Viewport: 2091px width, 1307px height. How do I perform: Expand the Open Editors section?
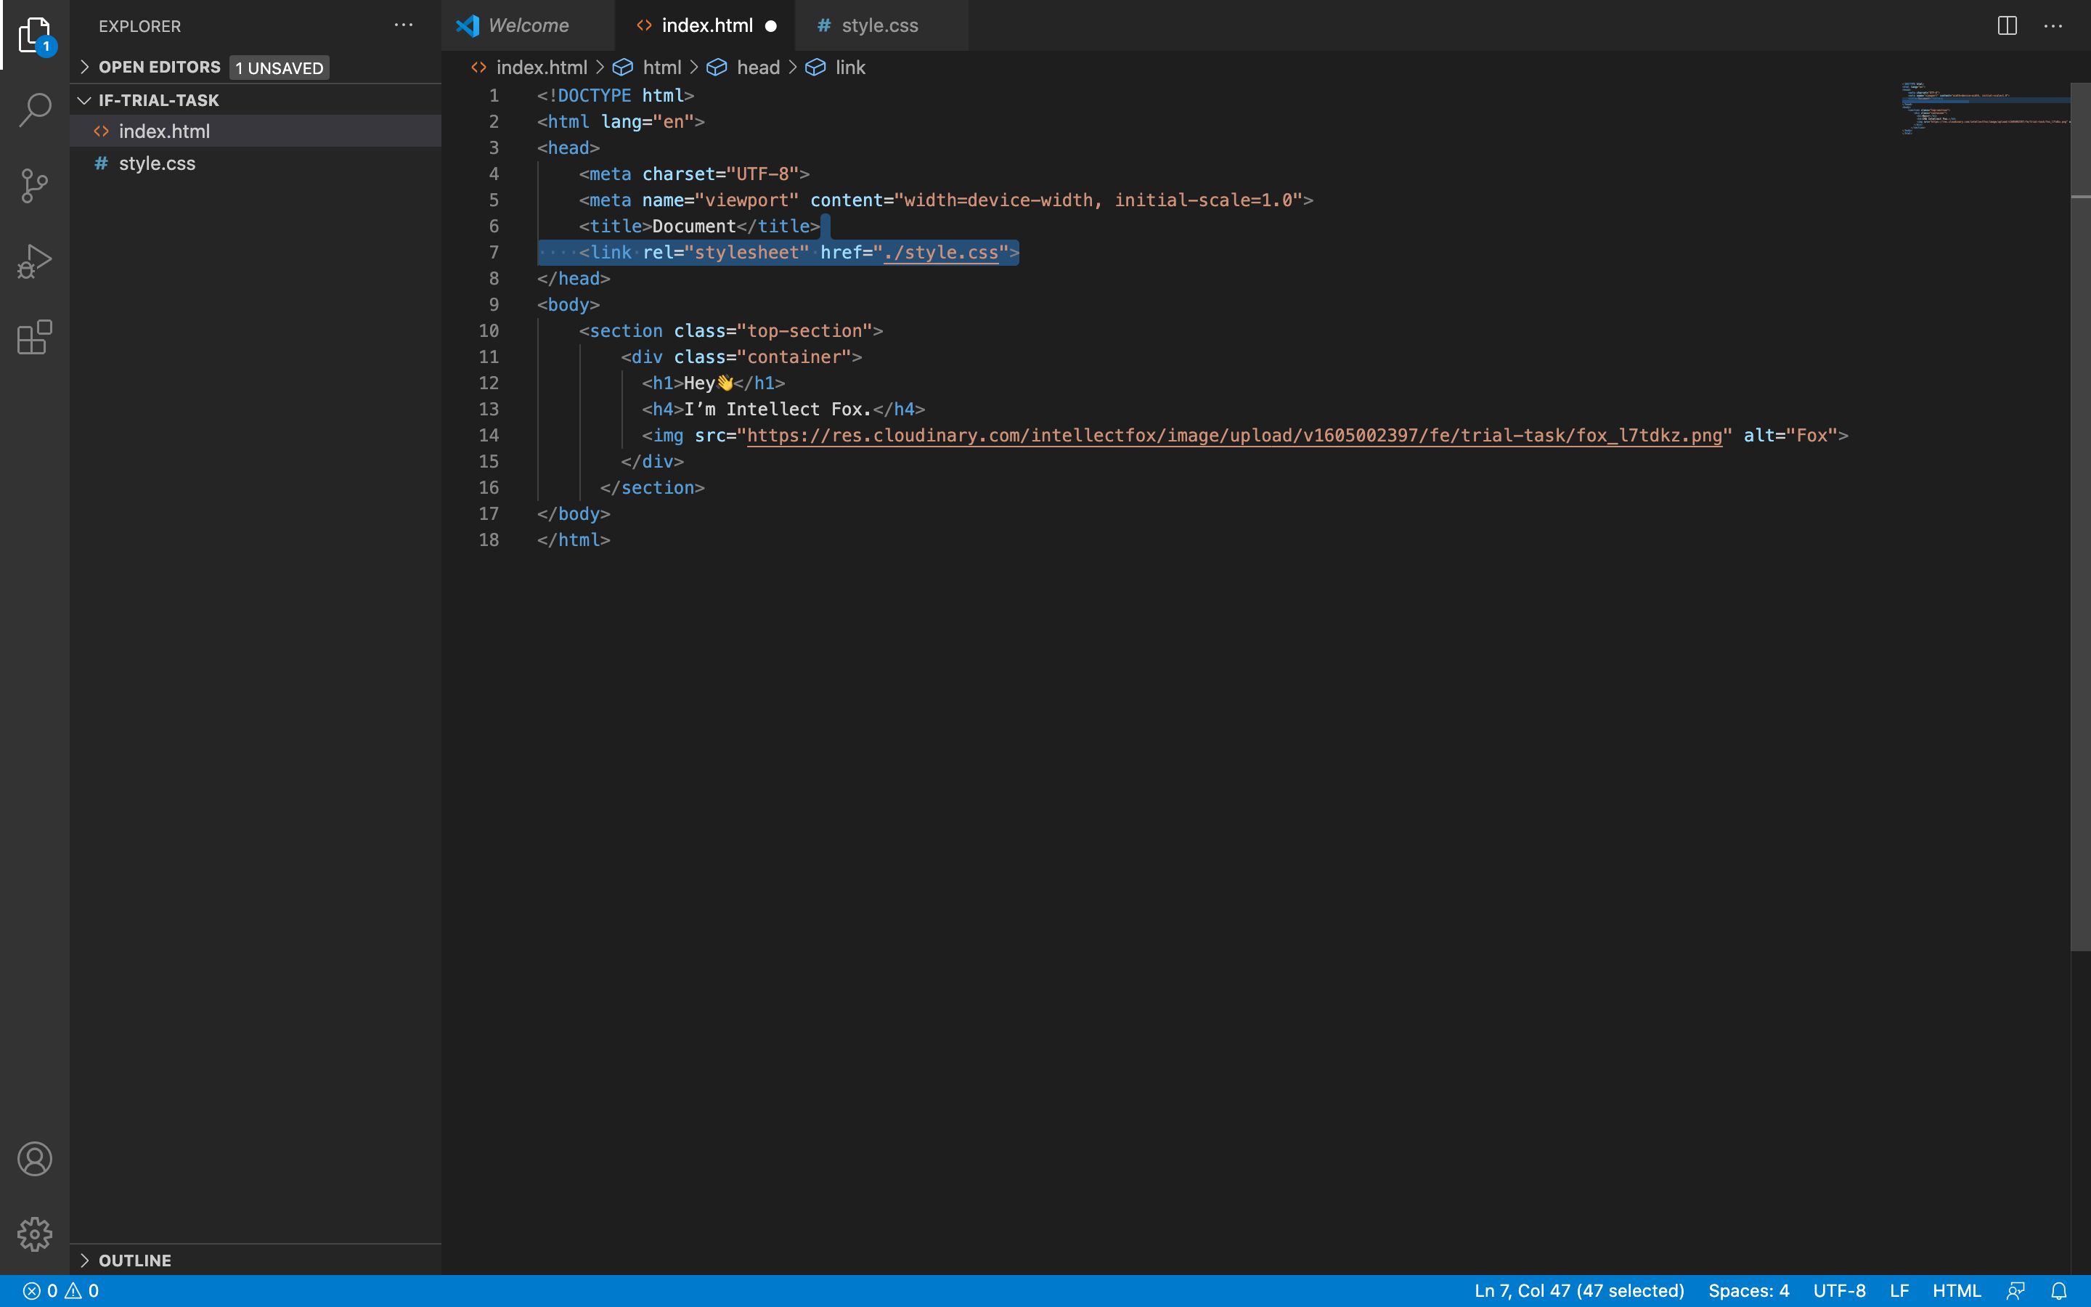(x=159, y=68)
